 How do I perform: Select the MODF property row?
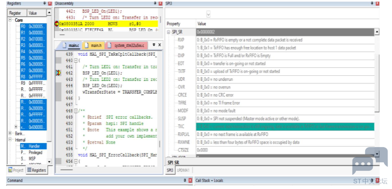coord(270,111)
